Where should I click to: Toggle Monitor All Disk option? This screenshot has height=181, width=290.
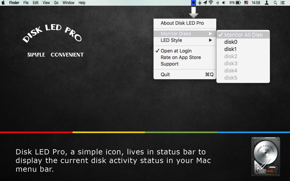(x=243, y=35)
